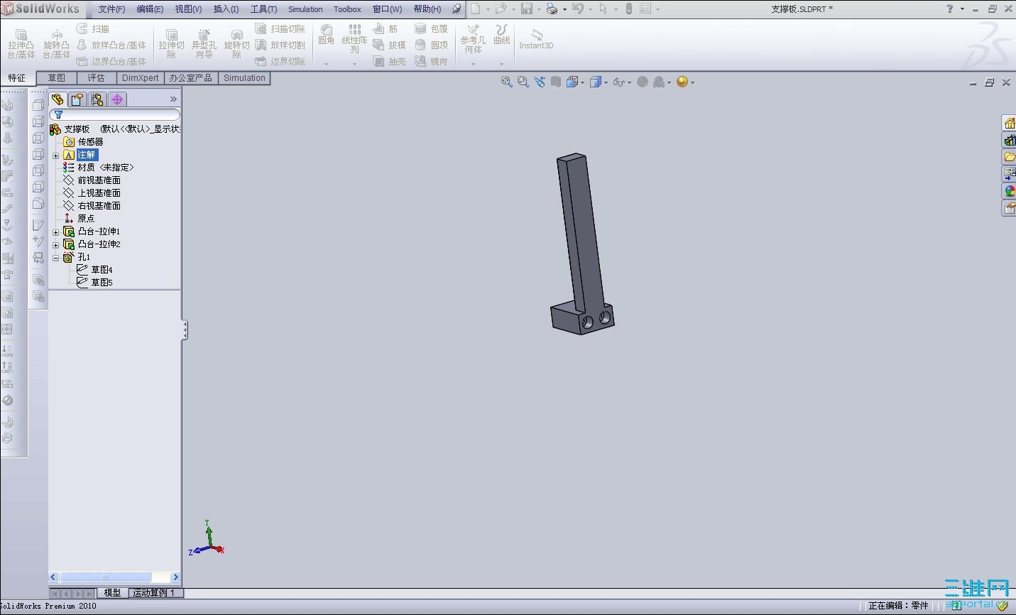This screenshot has height=615, width=1016.
Task: Click the New document icon
Action: (476, 9)
